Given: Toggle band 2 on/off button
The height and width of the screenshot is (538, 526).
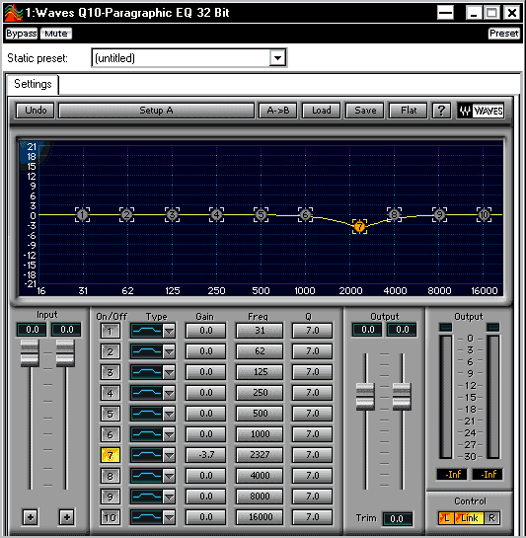Looking at the screenshot, I should point(111,351).
